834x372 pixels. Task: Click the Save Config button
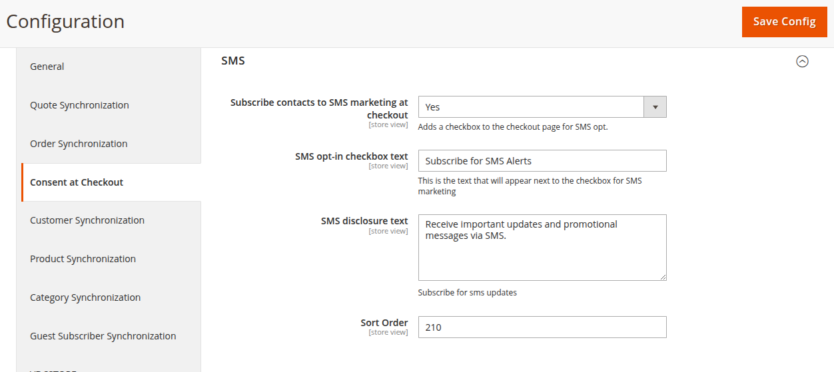784,22
